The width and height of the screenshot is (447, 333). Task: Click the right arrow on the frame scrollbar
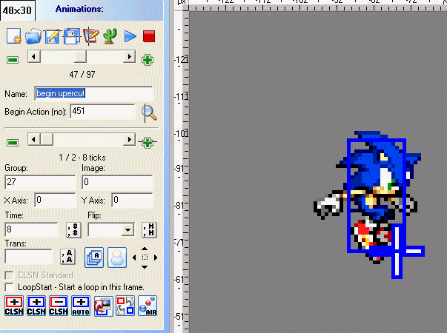pyautogui.click(x=130, y=140)
